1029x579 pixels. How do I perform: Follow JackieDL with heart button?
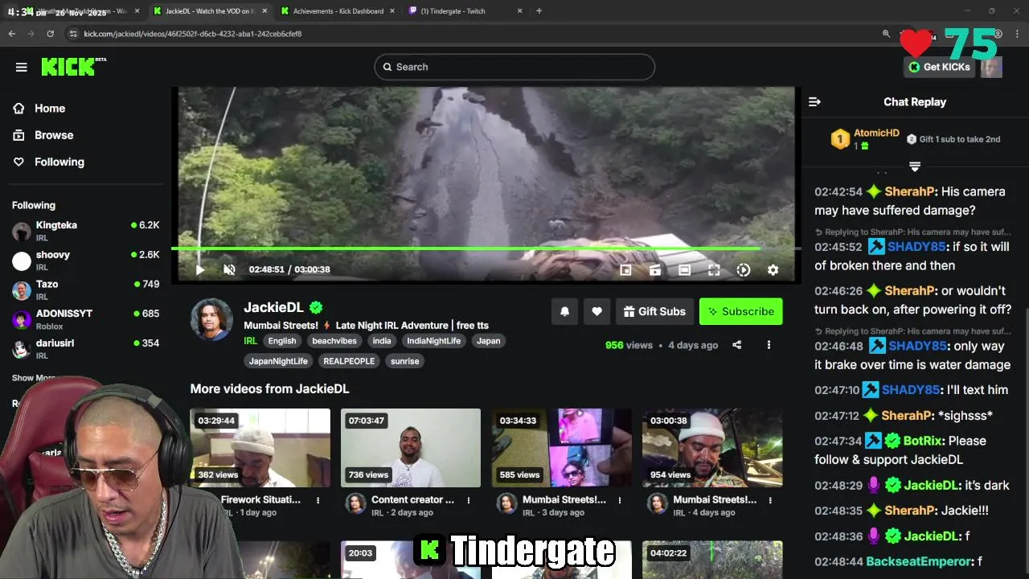coord(596,311)
